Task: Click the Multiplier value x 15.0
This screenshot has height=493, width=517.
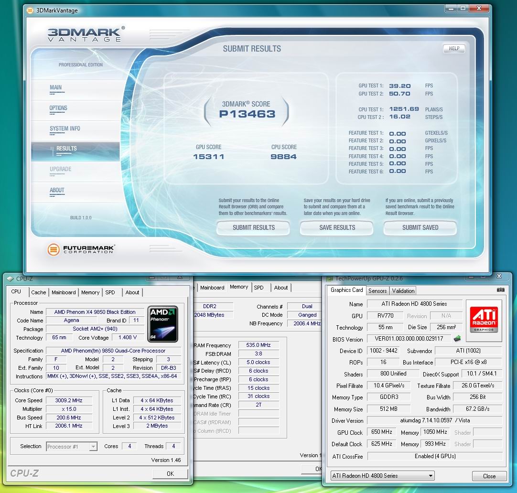Action: [x=69, y=409]
